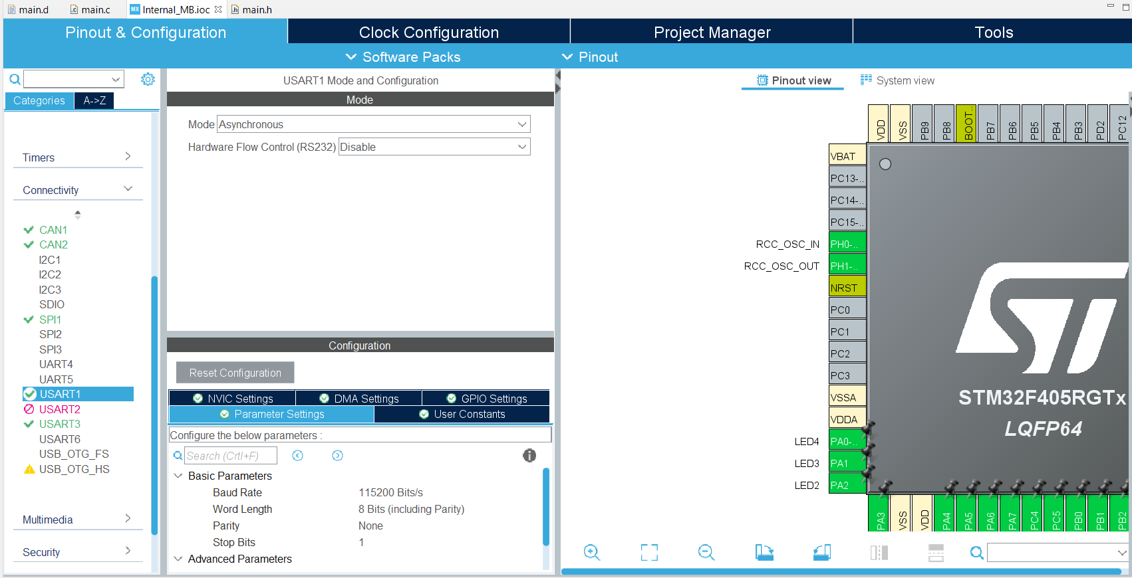Select the NRST pin on the chip
Image resolution: width=1132 pixels, height=578 pixels.
[847, 288]
